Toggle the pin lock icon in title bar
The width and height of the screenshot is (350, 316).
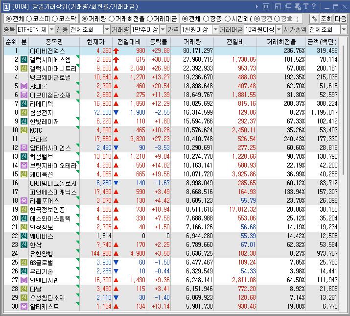tap(298, 6)
